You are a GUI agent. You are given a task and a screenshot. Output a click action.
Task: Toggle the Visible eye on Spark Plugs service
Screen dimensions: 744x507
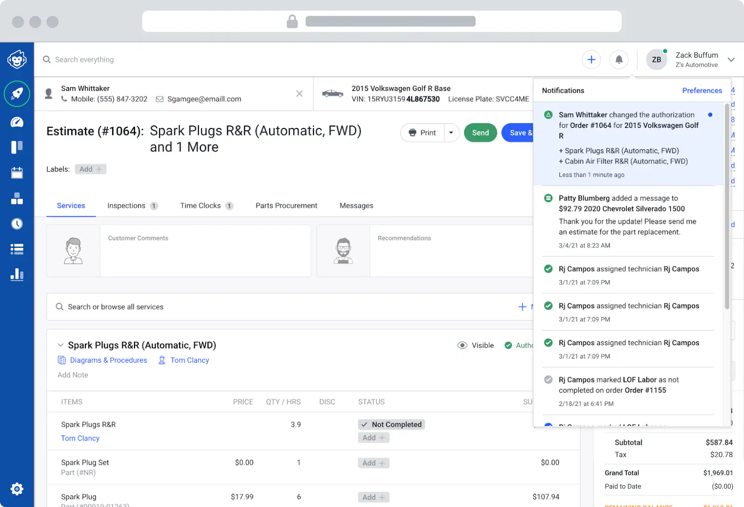click(462, 345)
